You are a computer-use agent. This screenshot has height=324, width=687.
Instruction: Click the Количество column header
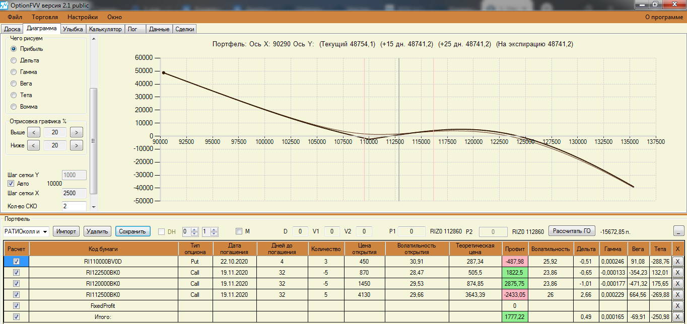click(x=326, y=249)
